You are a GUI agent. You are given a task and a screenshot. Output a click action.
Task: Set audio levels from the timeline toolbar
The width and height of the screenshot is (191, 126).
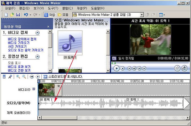tap(4, 77)
